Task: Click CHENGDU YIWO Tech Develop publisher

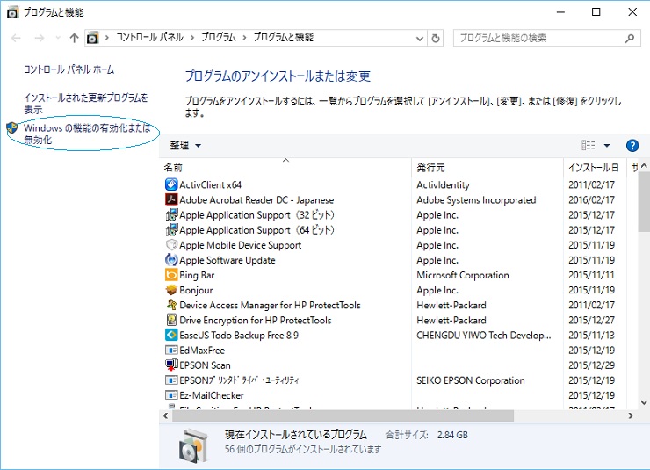Action: pos(484,336)
